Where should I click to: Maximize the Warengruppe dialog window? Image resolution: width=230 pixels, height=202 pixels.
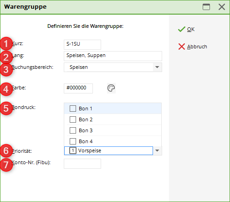tap(206, 7)
